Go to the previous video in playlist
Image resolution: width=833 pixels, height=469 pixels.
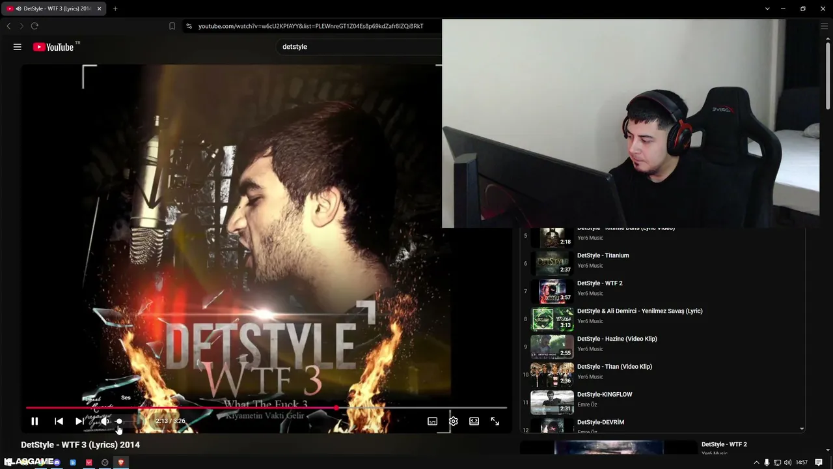coord(59,421)
